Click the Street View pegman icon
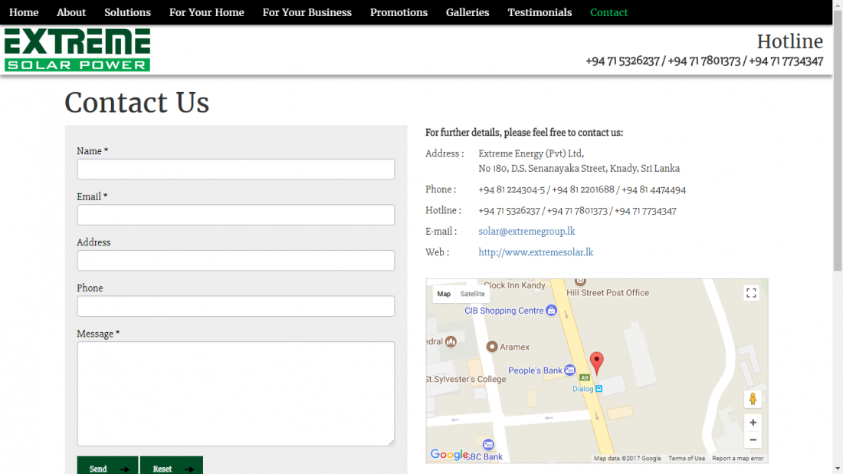Image resolution: width=843 pixels, height=474 pixels. click(x=753, y=399)
